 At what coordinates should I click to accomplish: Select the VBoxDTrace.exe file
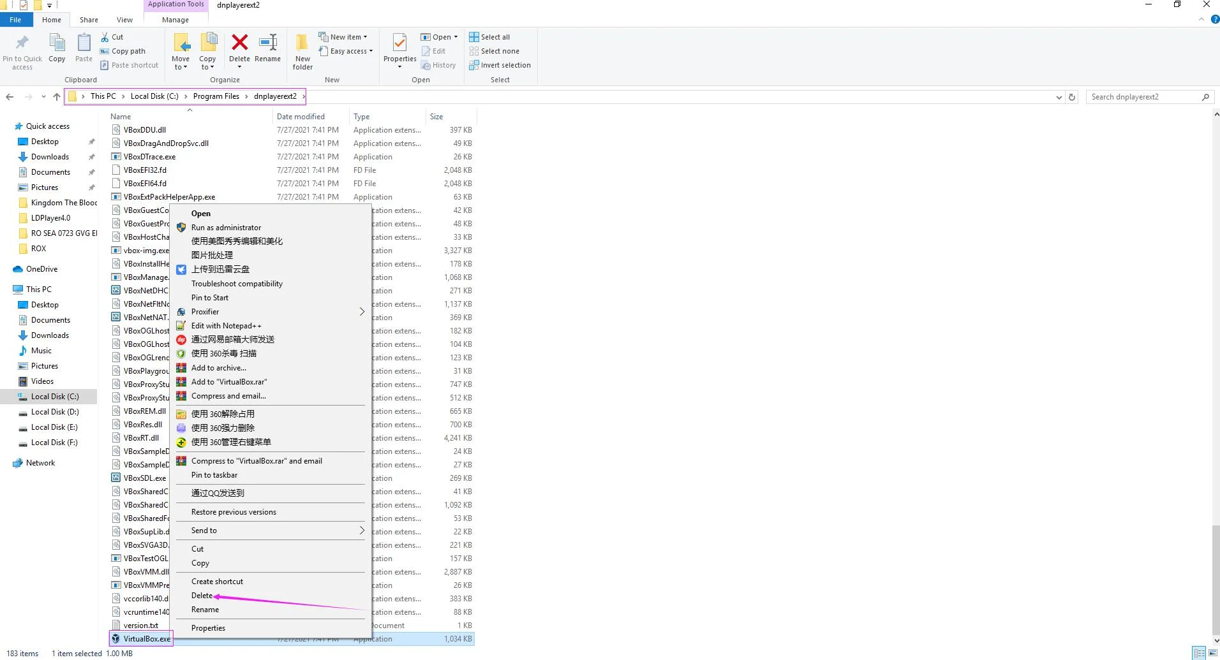coord(149,157)
